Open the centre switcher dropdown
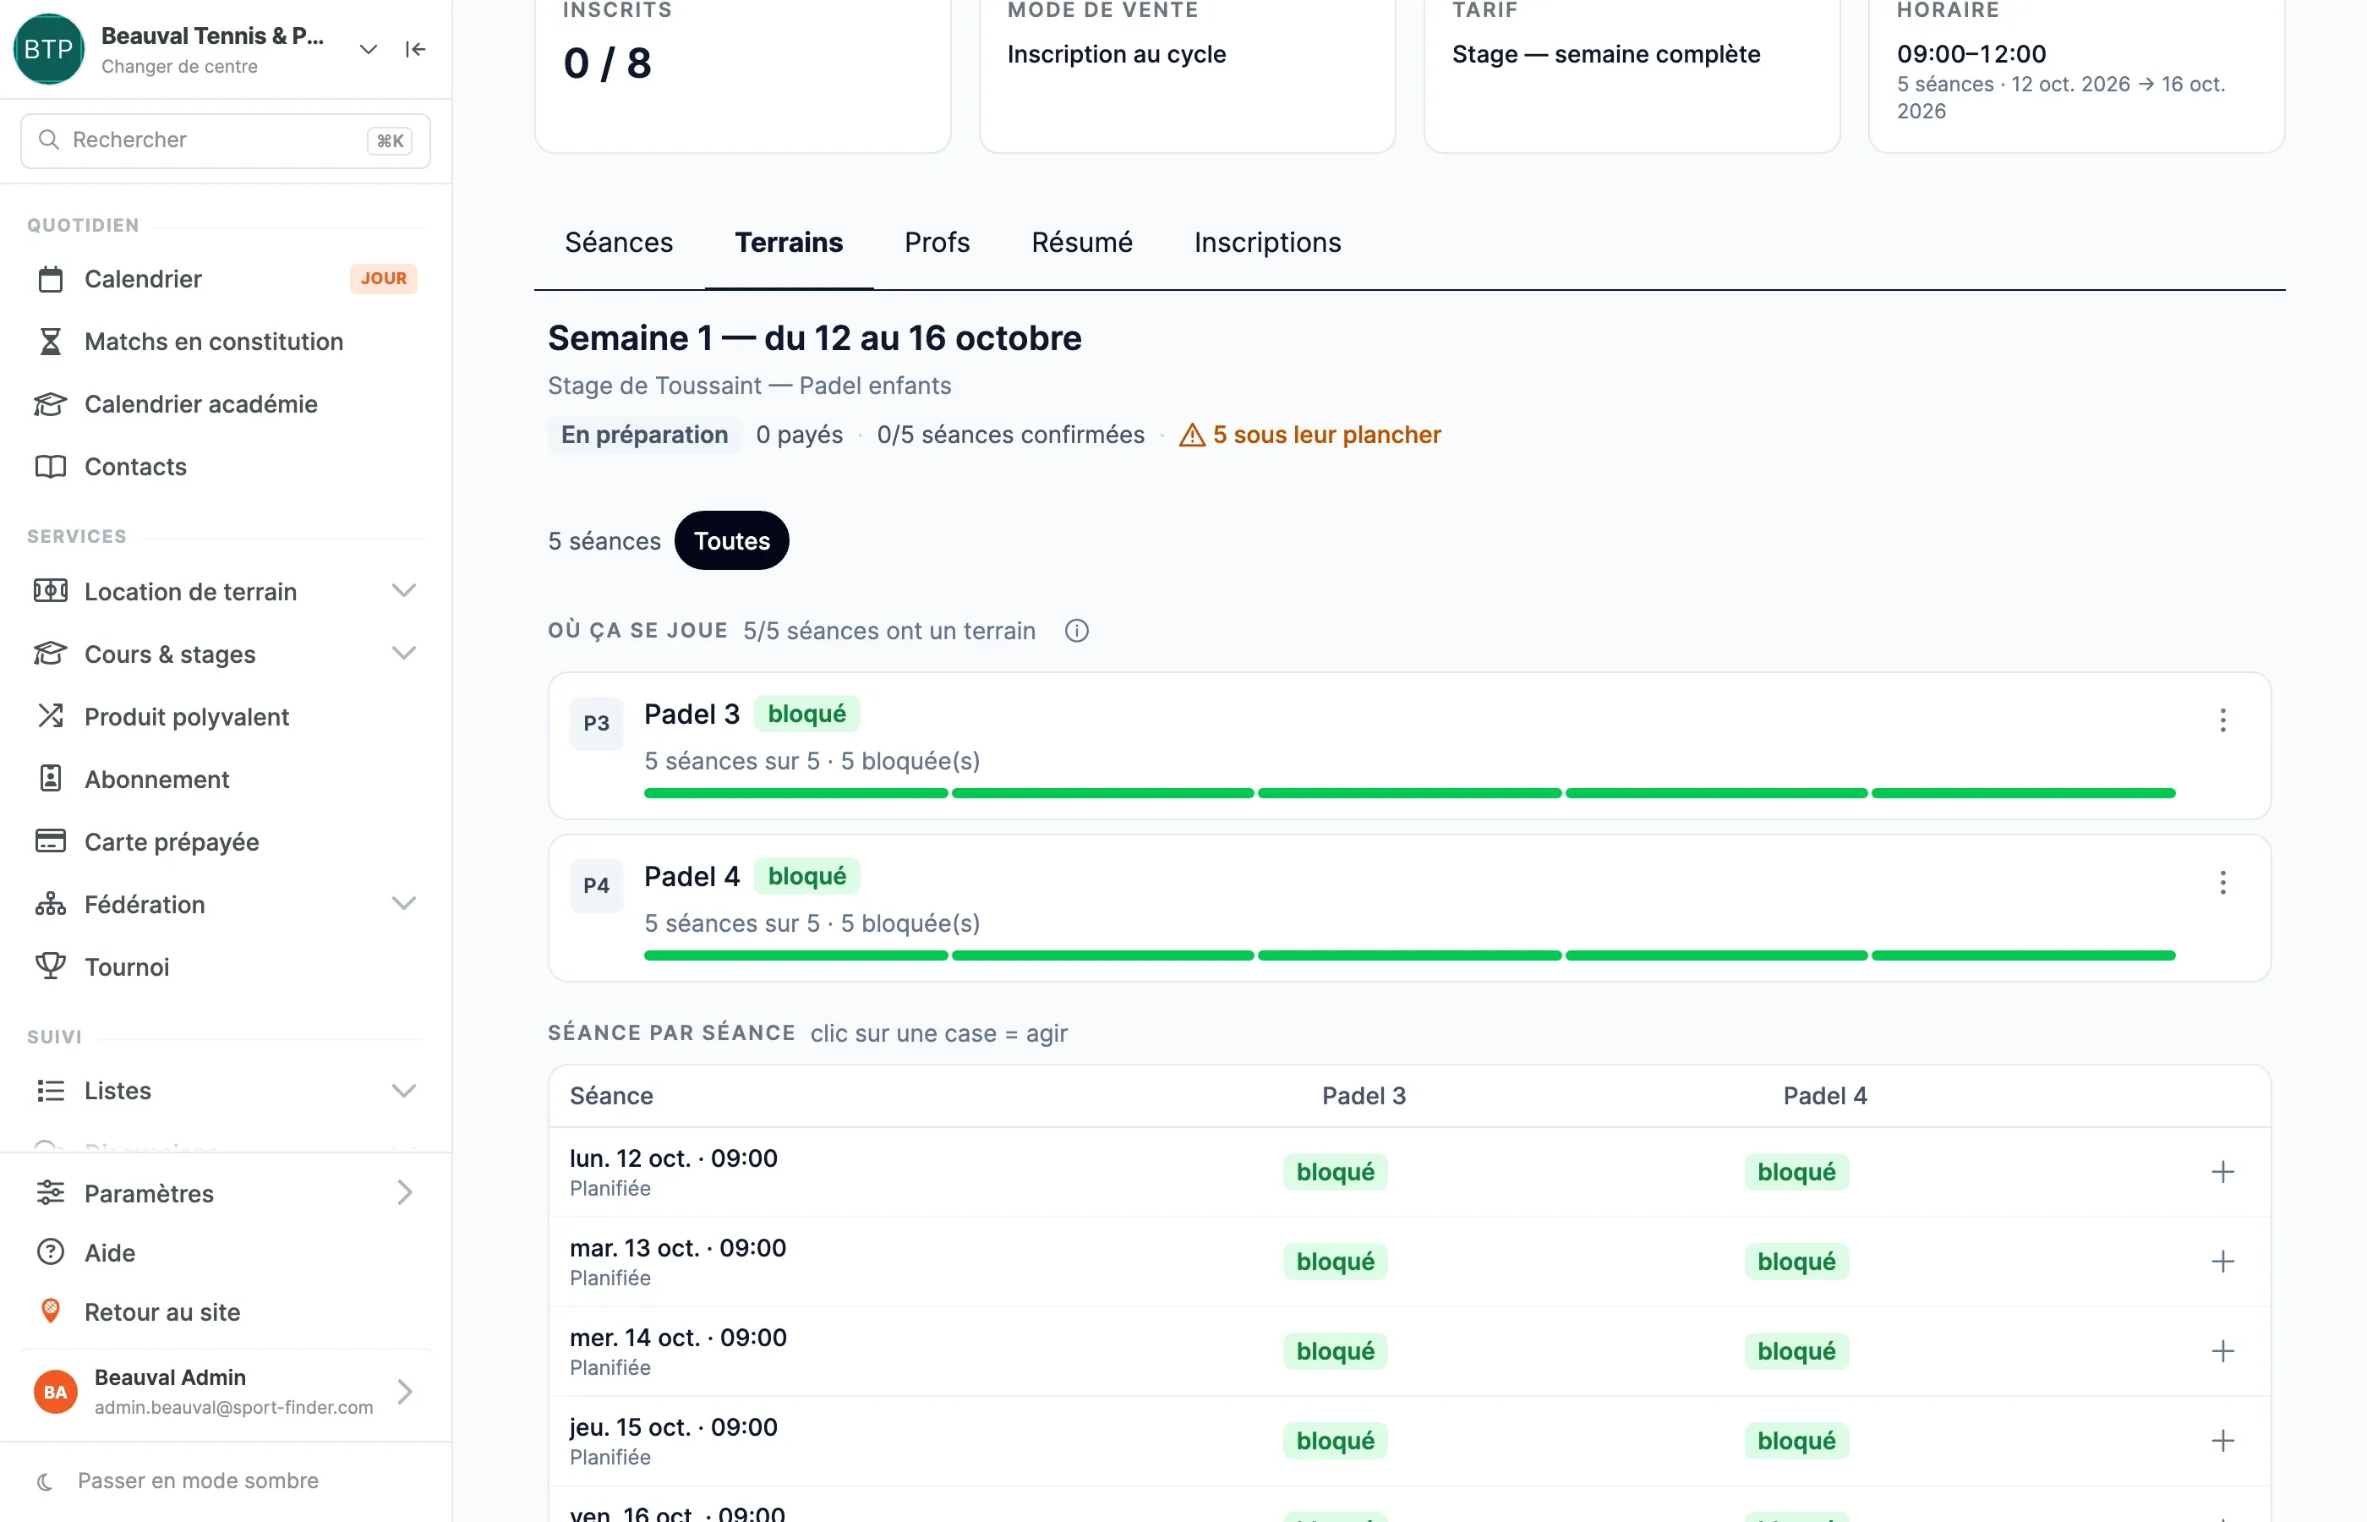Viewport: 2367px width, 1522px height. (368, 49)
